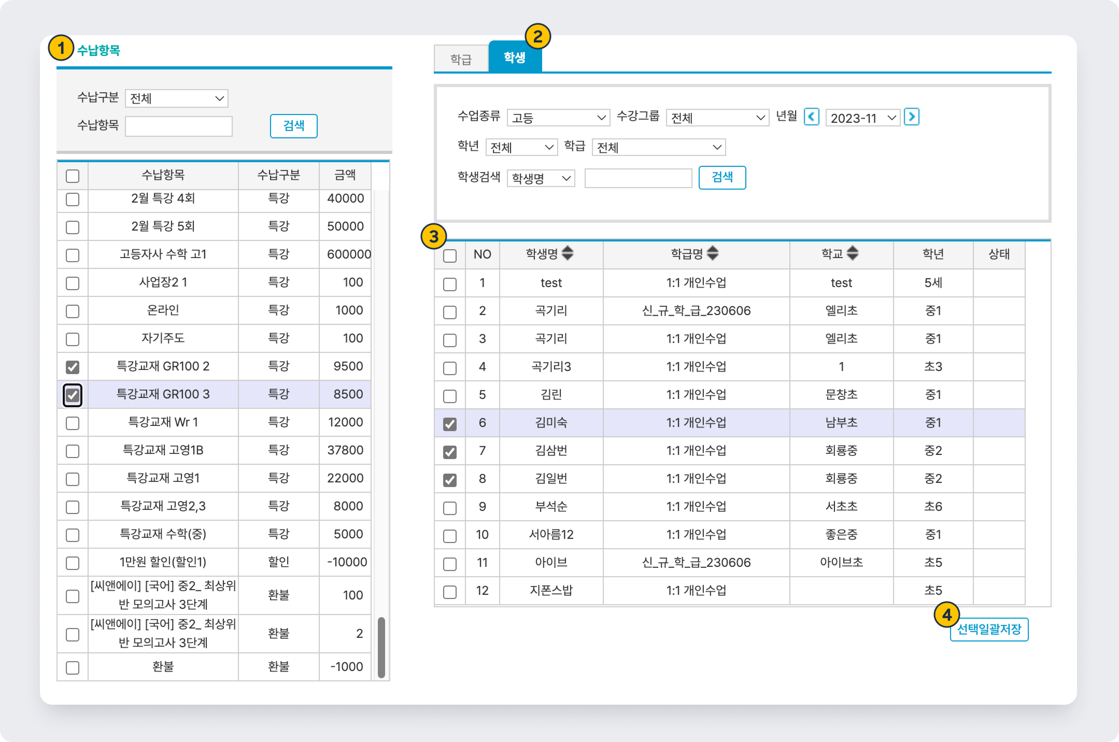Open the 2023-11 year-month dropdown
This screenshot has height=742, width=1119.
pyautogui.click(x=862, y=118)
